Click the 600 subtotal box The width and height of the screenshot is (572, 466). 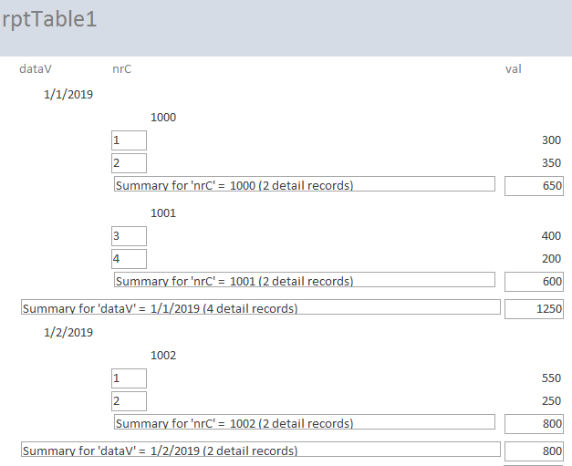[x=534, y=282]
